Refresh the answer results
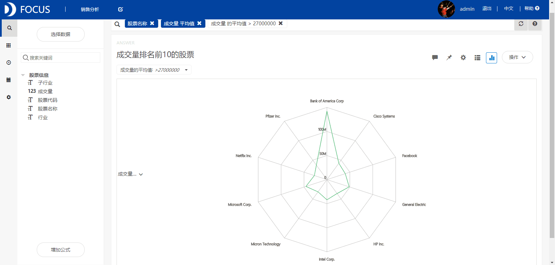 coord(521,24)
